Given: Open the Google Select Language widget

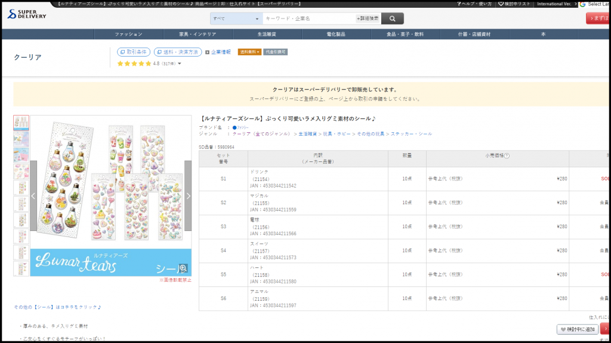Looking at the screenshot, I should (594, 4).
